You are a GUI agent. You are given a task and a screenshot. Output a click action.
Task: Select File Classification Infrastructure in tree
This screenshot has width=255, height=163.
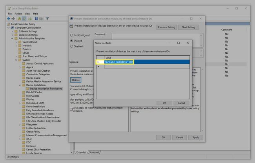pos(43,117)
